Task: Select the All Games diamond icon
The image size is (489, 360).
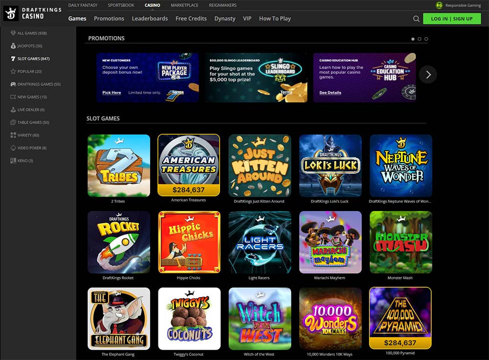Action: (x=13, y=33)
